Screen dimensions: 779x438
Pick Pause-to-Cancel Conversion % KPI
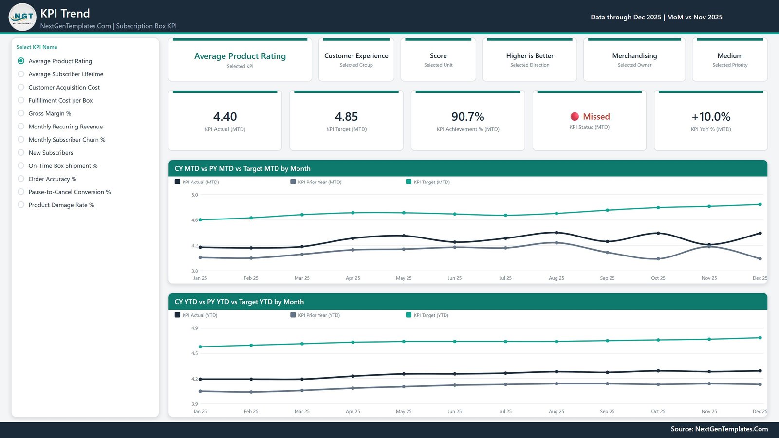(21, 192)
